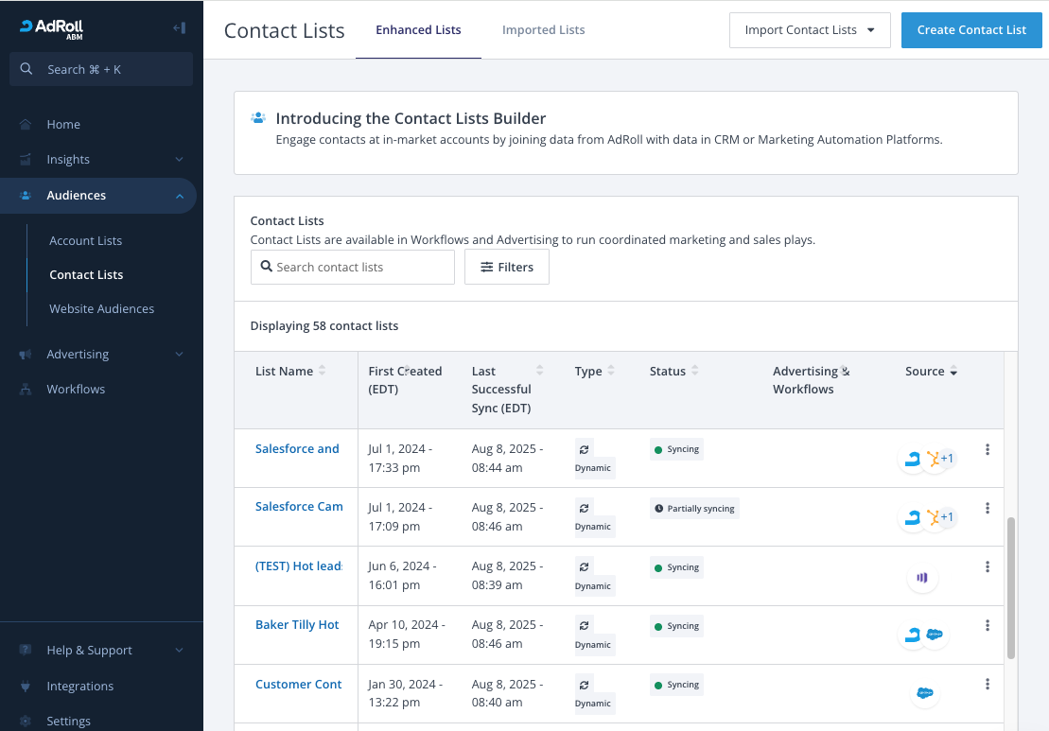Open kebab menu for Baker Tilly Hot row
Viewport: 1049px width, 731px height.
[988, 626]
